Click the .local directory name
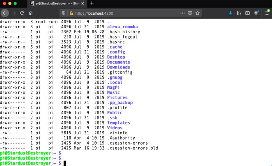This screenshot has height=166, width=272. click(x=115, y=82)
